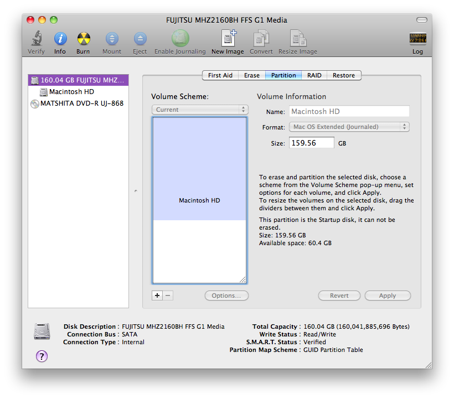Click the Convert toolbar icon
This screenshot has height=399, width=454.
(x=261, y=38)
